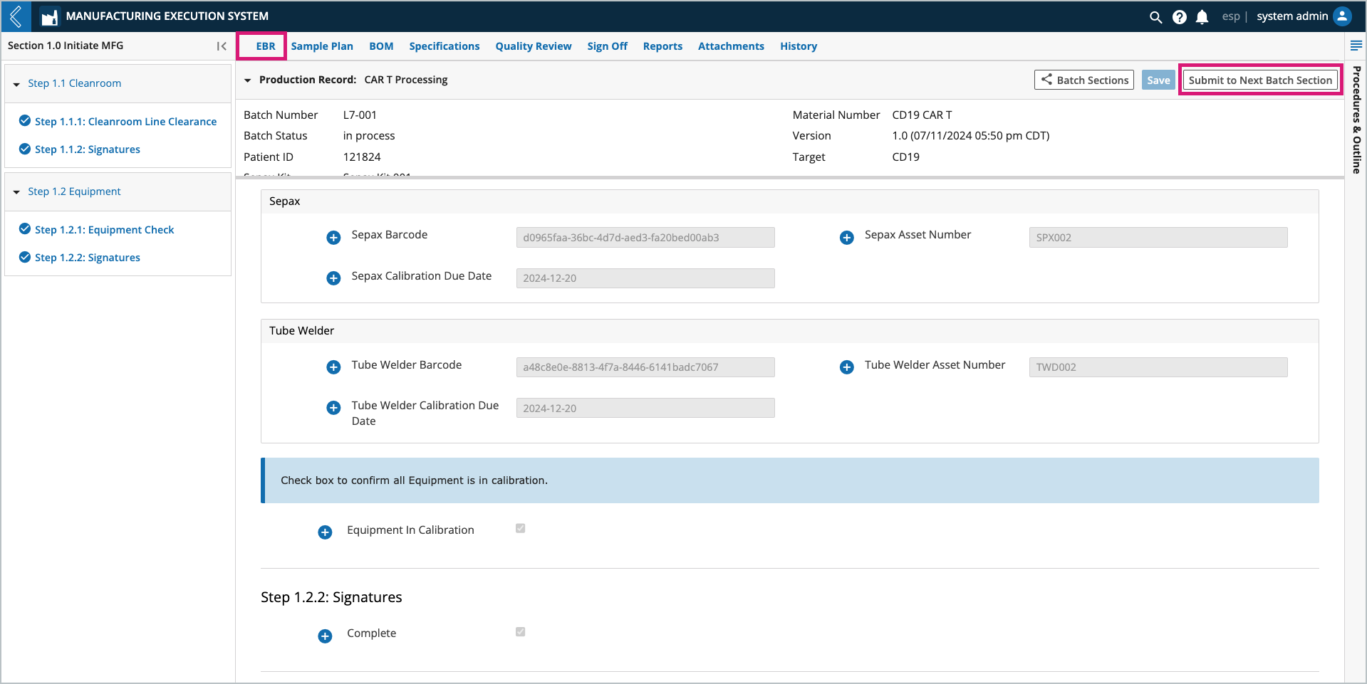Open Step 1.2.2: Signatures link
This screenshot has width=1367, height=684.
tap(88, 258)
